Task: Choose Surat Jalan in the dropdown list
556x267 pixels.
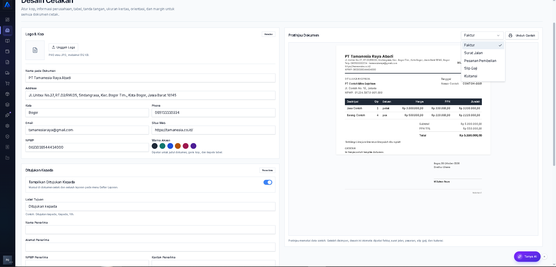Action: 483,53
